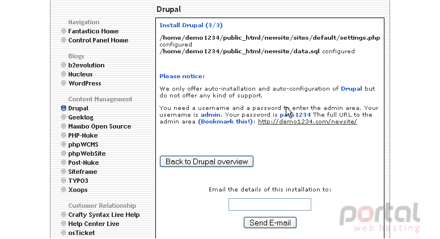Click the 'Please notice:' heading text
The width and height of the screenshot is (440, 239).
[x=182, y=76]
